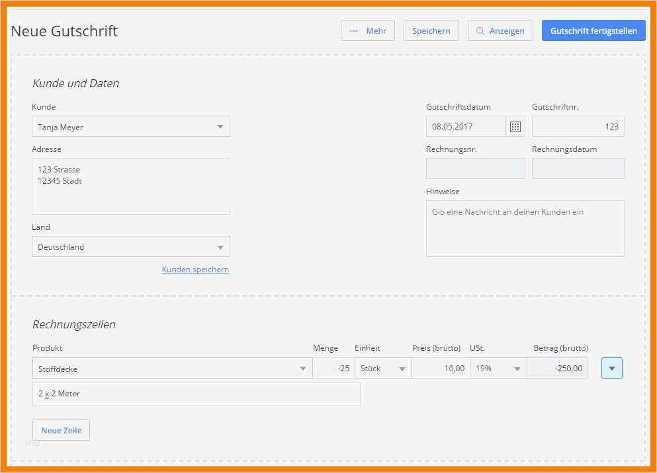Screen dimensions: 657x473
Task: Click Gutschrift fertigstellen button
Action: tap(593, 30)
